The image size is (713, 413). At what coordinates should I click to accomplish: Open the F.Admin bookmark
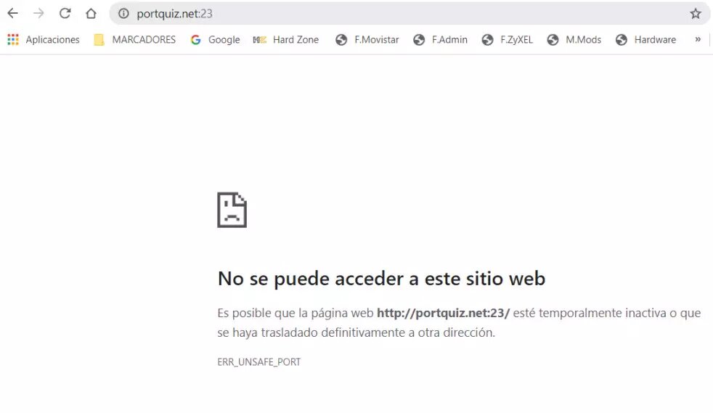point(441,40)
